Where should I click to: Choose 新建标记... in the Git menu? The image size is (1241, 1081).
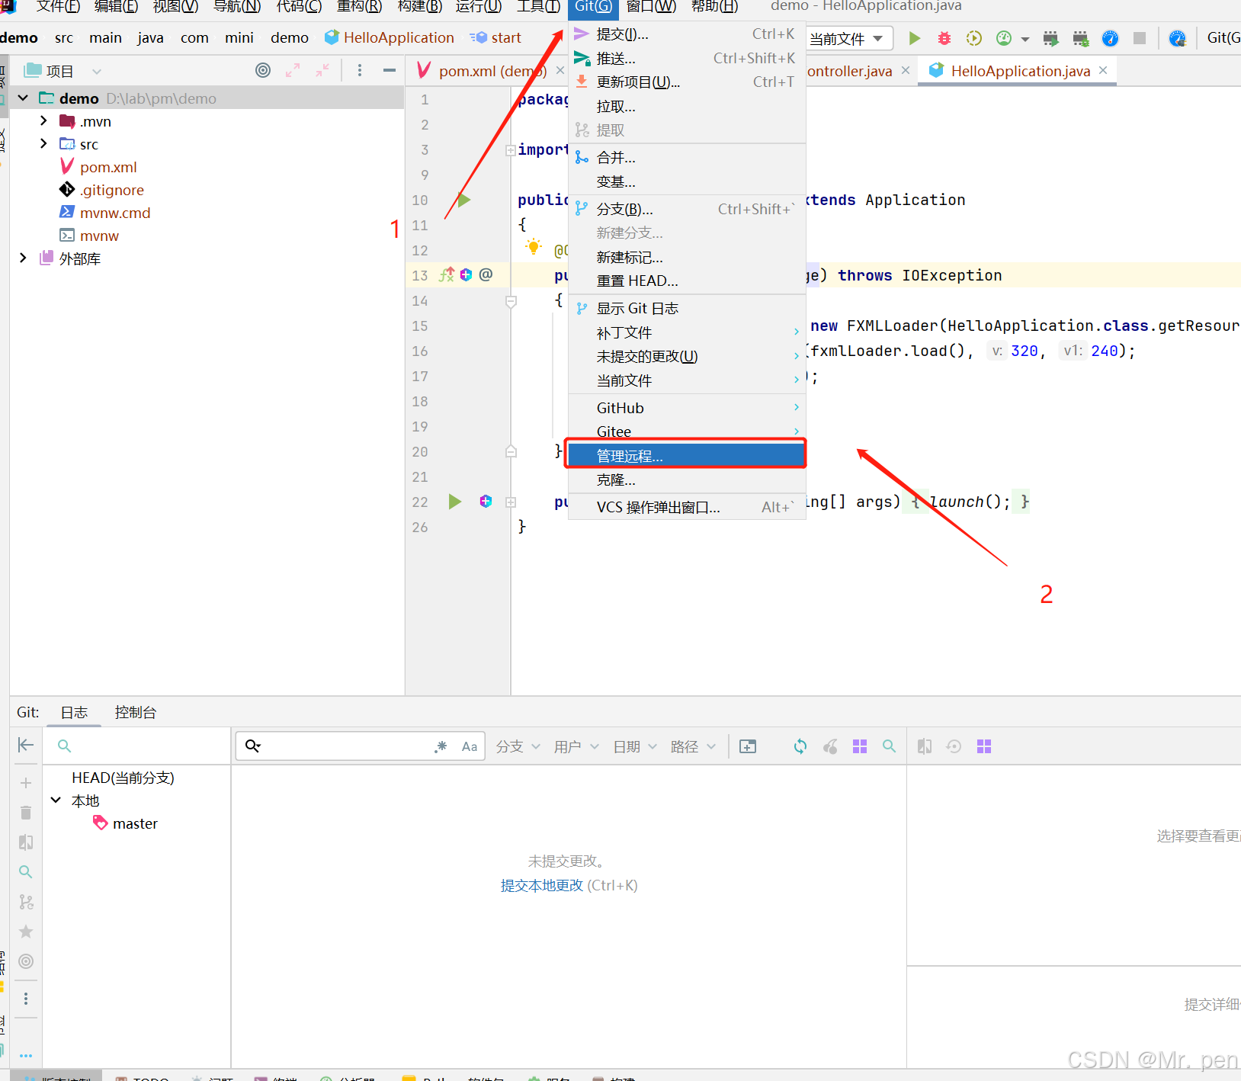click(x=687, y=258)
